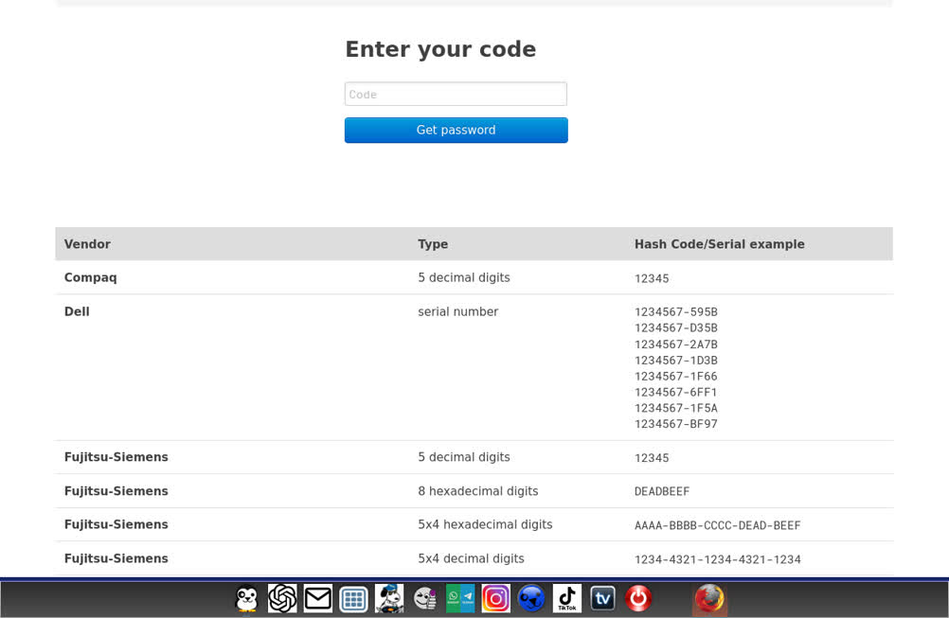Screen dimensions: 949x618
Task: Click the Hash Code/Serial example header
Action: point(719,244)
